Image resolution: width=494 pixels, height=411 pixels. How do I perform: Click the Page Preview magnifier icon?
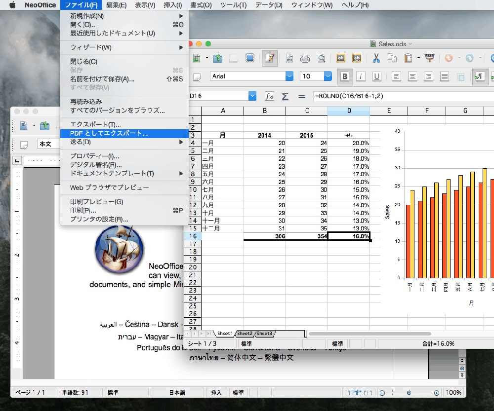click(322, 58)
